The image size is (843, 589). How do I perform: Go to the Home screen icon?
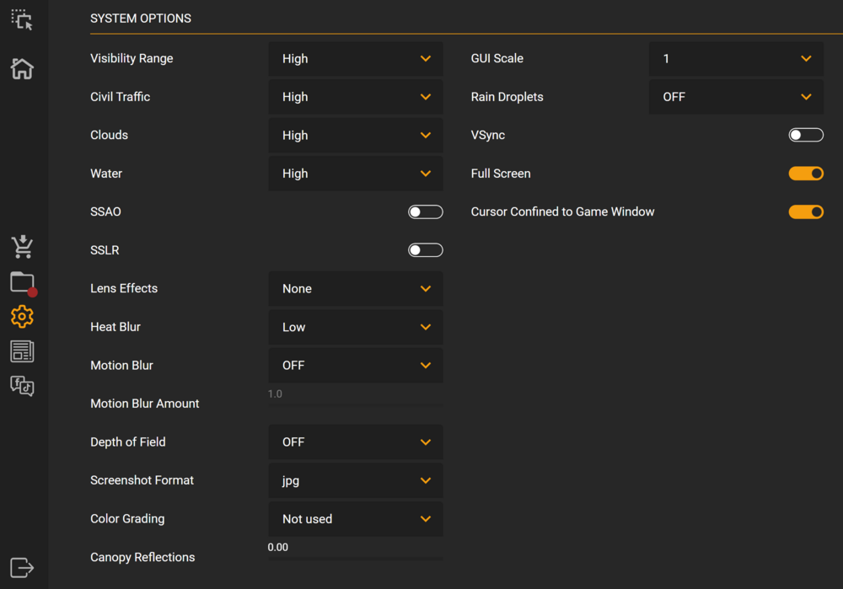22,68
